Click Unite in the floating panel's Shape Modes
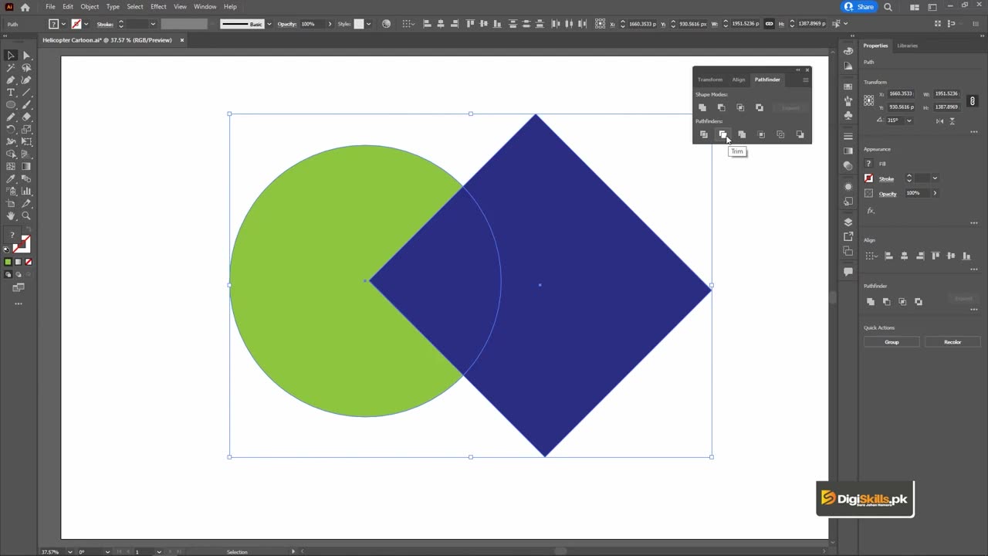The width and height of the screenshot is (988, 556). (x=702, y=107)
